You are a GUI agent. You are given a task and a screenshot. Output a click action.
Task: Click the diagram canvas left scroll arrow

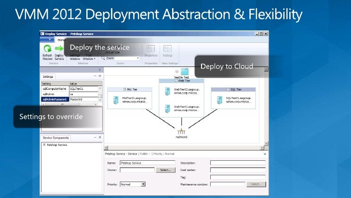coord(106,148)
